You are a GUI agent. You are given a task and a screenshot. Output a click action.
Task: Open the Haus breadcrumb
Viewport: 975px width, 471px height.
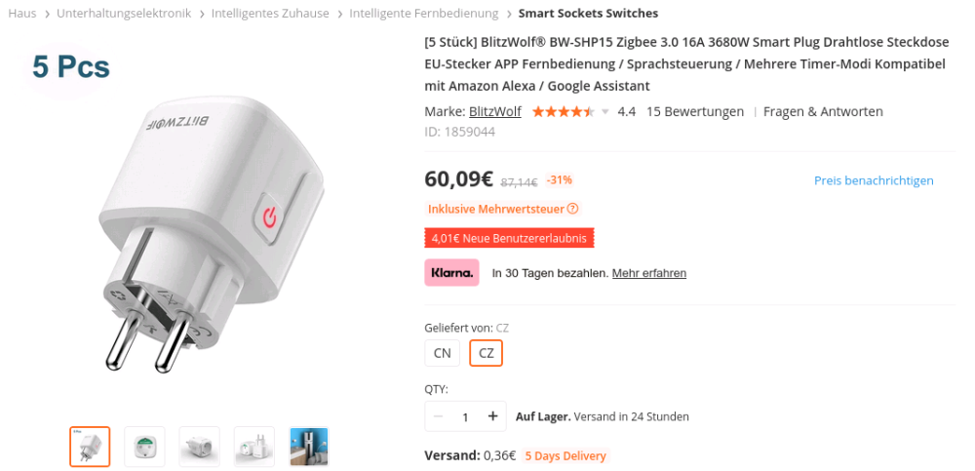point(22,13)
